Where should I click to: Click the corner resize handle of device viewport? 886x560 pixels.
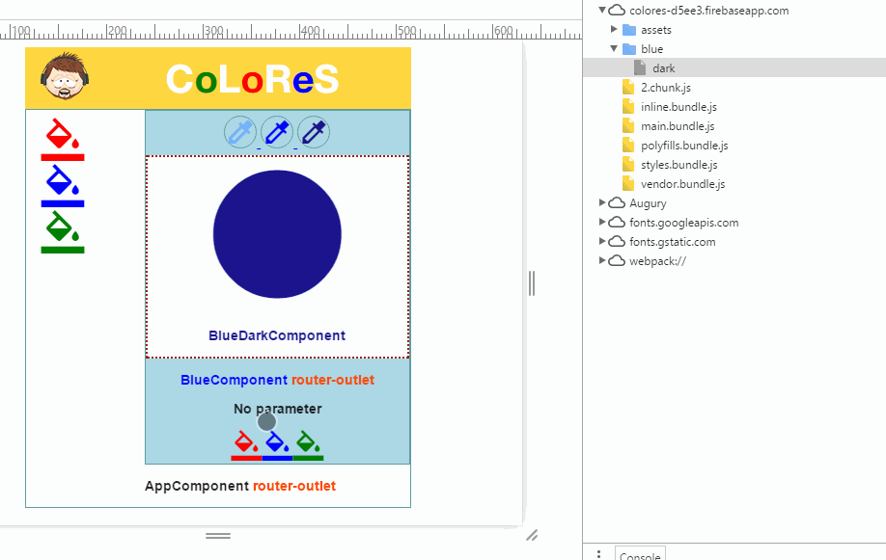(x=531, y=535)
